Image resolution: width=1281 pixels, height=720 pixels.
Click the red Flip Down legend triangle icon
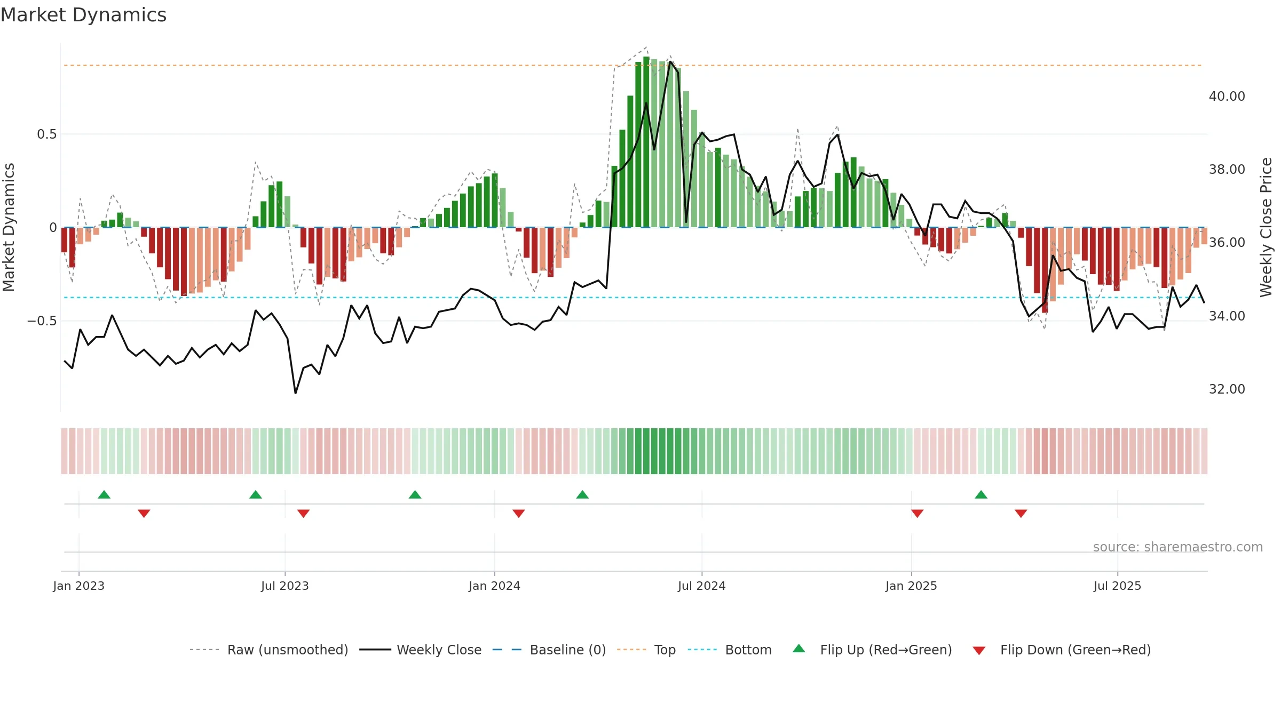tap(978, 651)
